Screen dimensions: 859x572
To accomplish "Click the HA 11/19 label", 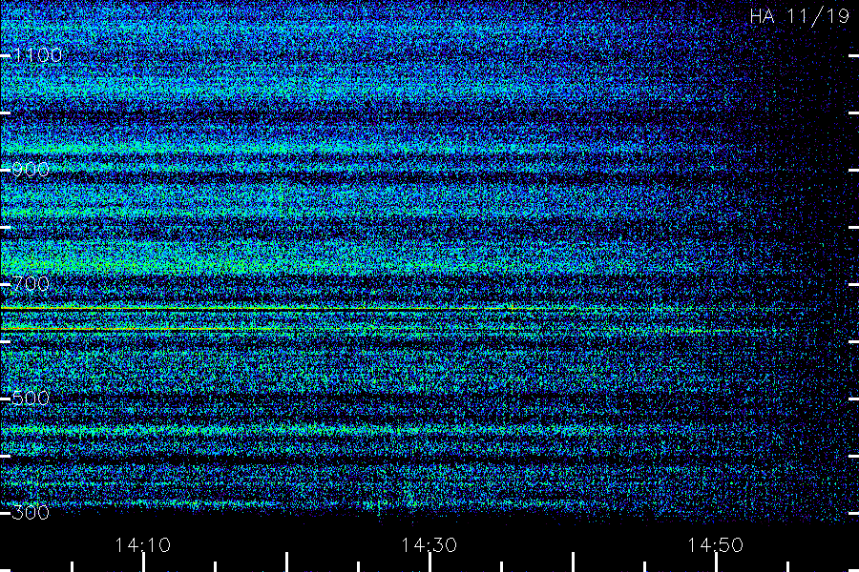I will click(x=799, y=16).
